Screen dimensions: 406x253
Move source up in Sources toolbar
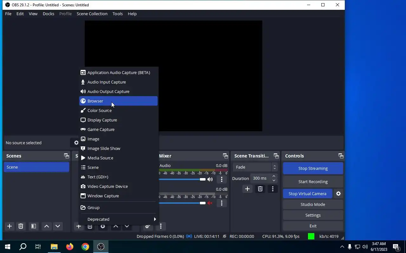116,226
